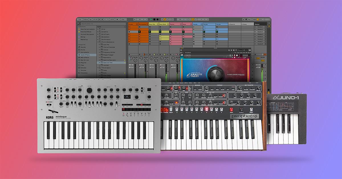
Task: Open the 1 Bar quantization dropdown
Action: [x=123, y=19]
